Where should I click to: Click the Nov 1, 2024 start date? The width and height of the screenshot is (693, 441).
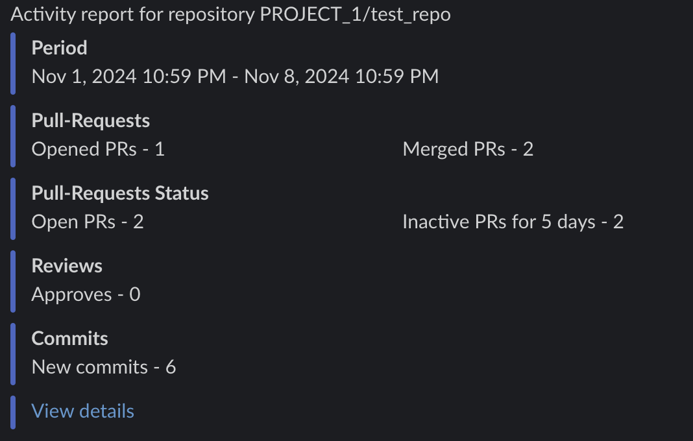click(x=128, y=77)
